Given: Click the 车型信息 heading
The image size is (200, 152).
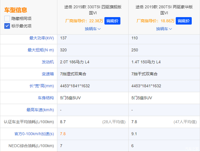Looking at the screenshot, I should [x=16, y=10].
